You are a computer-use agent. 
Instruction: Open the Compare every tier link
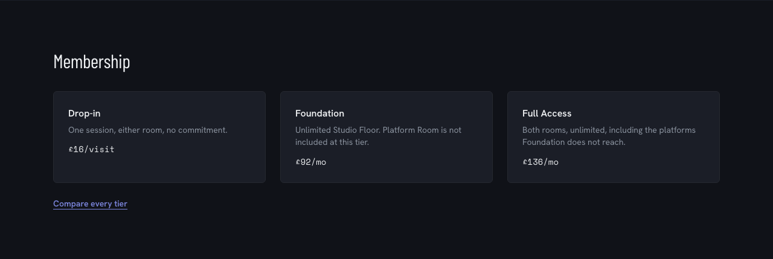[90, 204]
